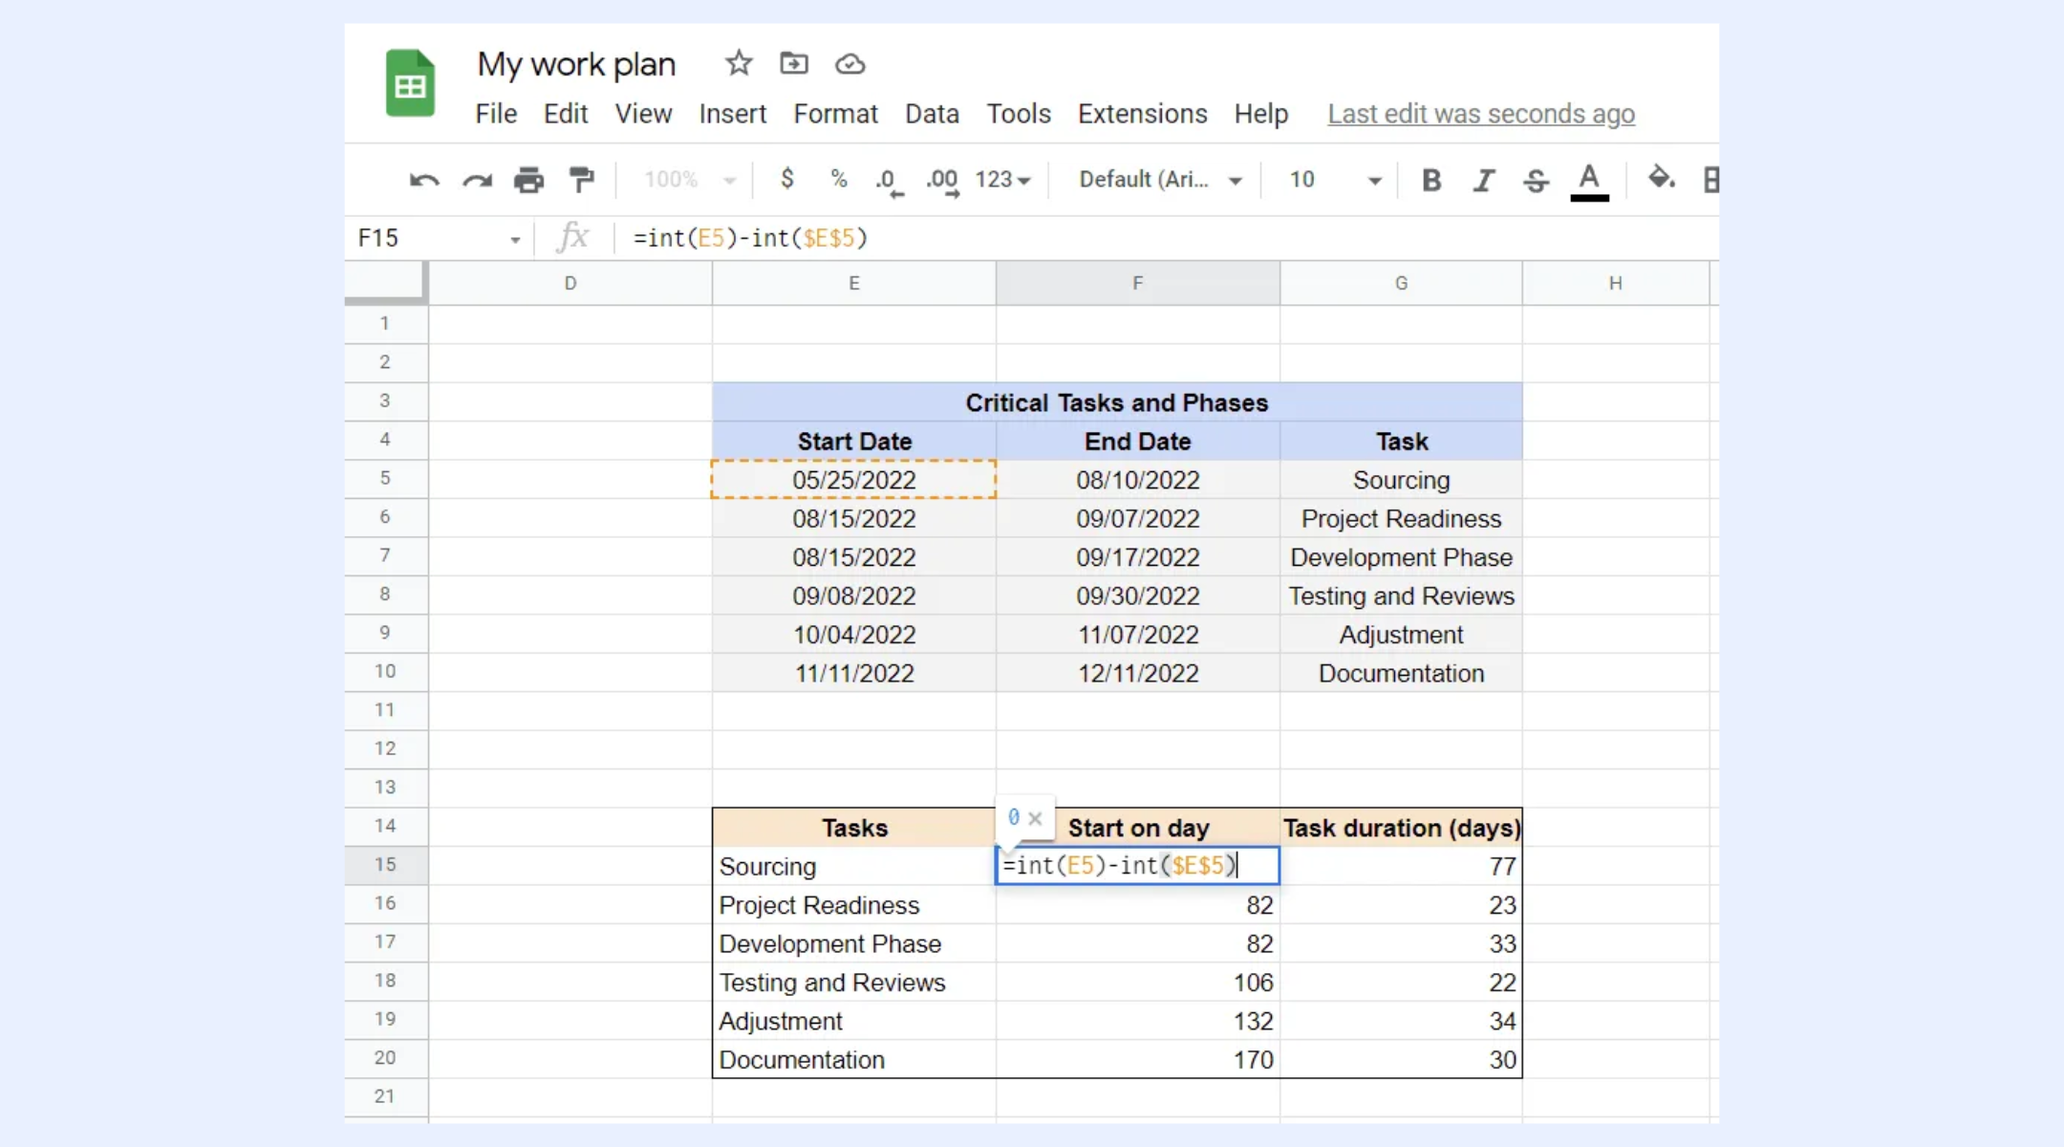Increase decimal places
Image resolution: width=2064 pixels, height=1147 pixels.
942,181
